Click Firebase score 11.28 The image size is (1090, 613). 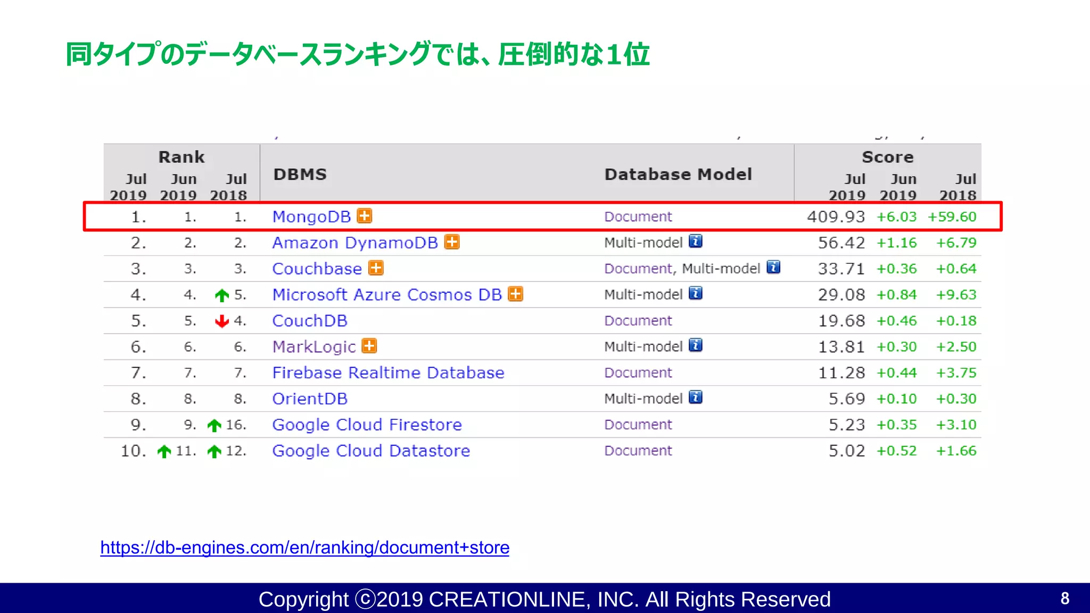coord(841,372)
